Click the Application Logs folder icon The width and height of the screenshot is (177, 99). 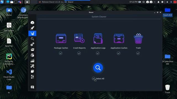tap(98, 38)
